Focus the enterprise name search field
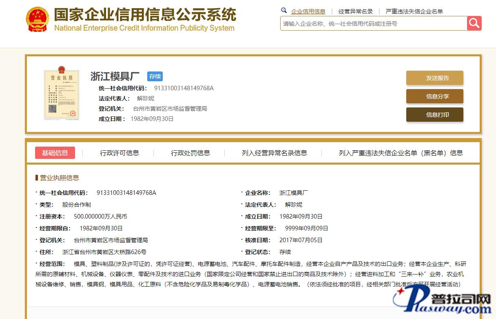Image resolution: width=496 pixels, height=319 pixels. pyautogui.click(x=373, y=24)
